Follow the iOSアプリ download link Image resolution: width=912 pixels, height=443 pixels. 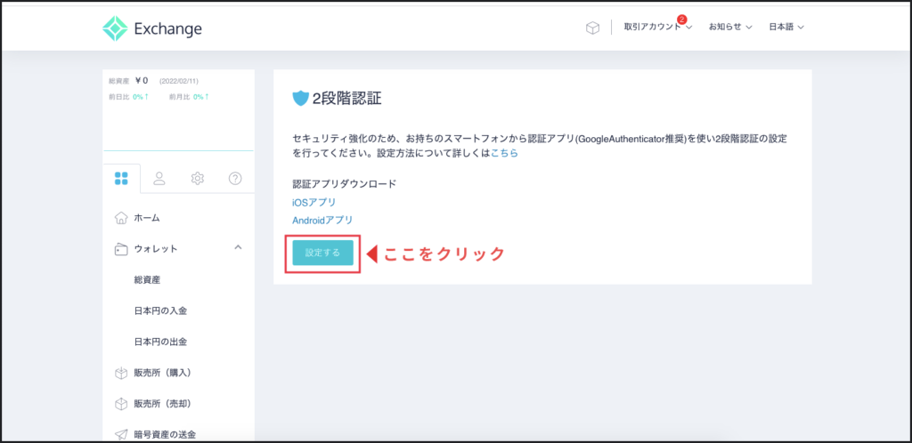[x=313, y=202]
